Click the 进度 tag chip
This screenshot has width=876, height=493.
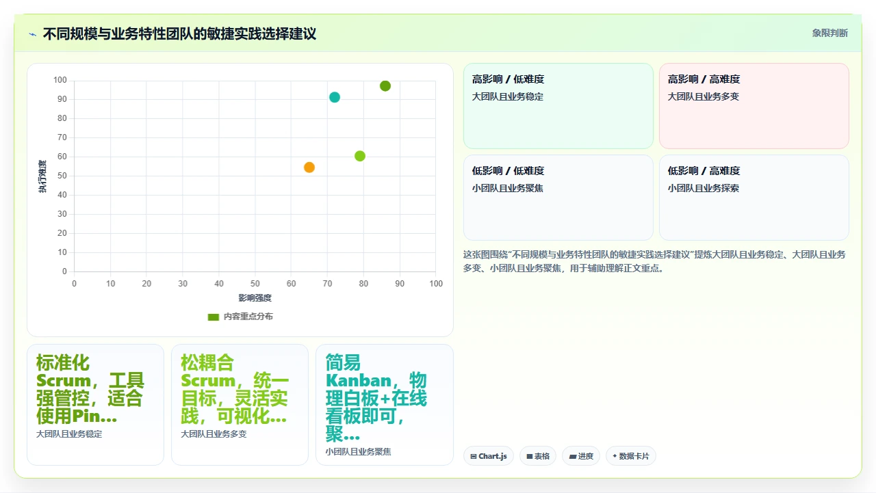[581, 456]
